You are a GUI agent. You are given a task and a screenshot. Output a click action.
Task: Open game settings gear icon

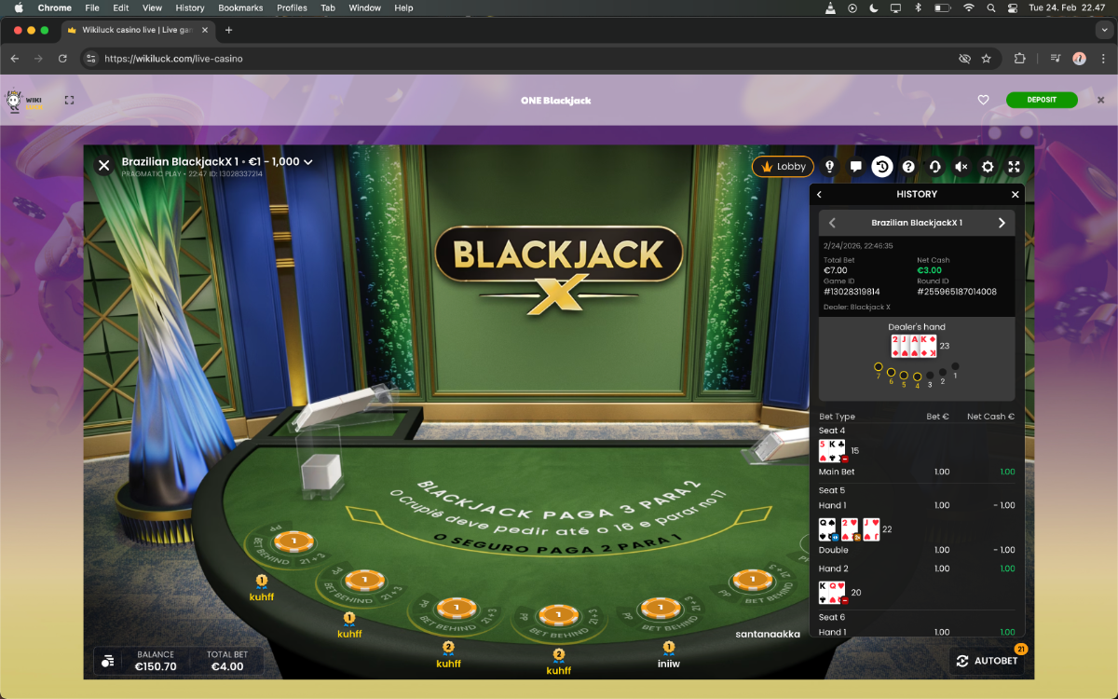[988, 167]
